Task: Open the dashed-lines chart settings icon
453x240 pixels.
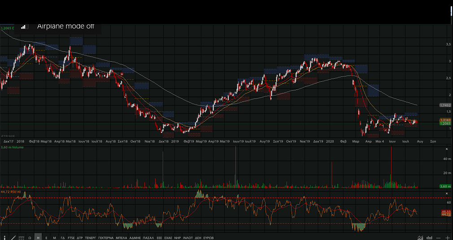Action: click(21, 237)
